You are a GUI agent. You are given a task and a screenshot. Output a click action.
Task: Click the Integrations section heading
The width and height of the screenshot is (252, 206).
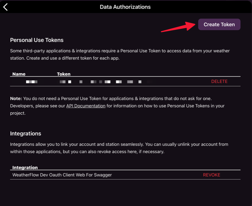(x=25, y=134)
